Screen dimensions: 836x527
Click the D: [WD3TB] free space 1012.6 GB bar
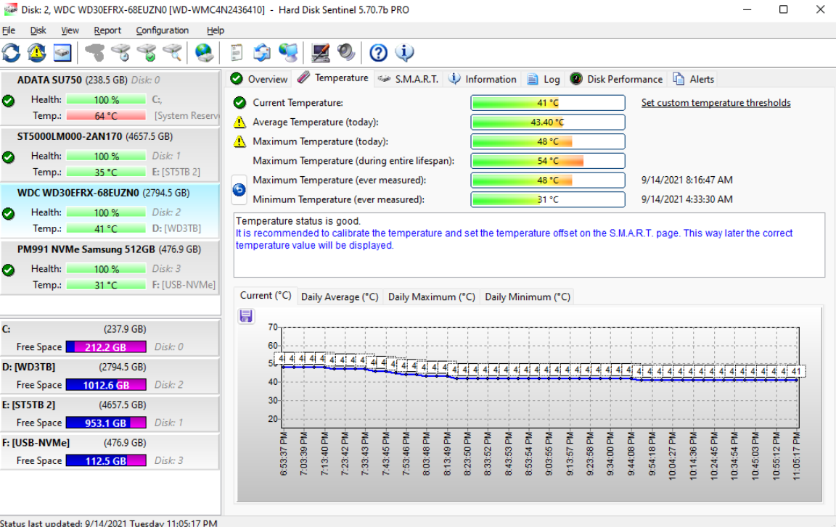[106, 385]
